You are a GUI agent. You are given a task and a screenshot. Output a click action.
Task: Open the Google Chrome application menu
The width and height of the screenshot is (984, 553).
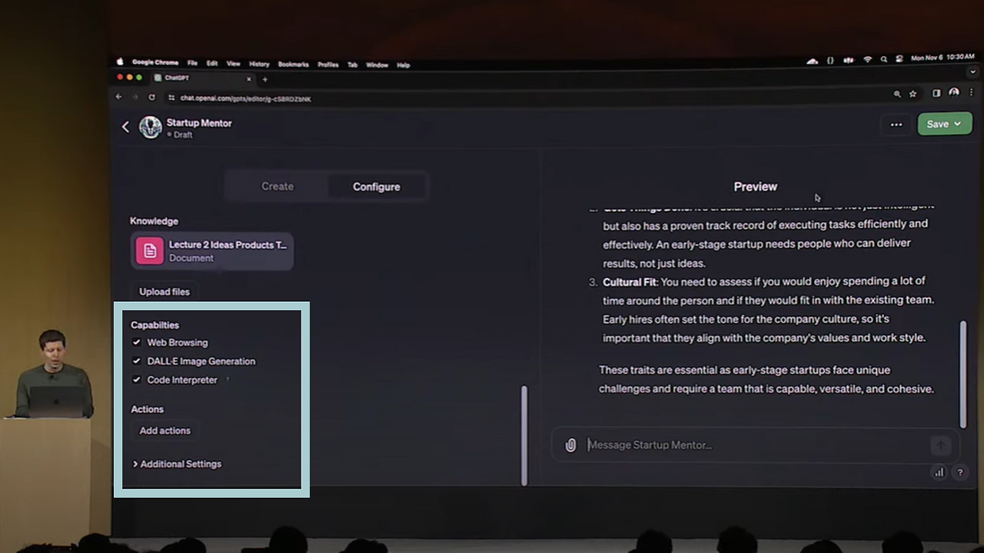coord(155,63)
